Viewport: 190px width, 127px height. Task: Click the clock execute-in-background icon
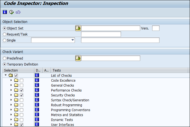pos(12,12)
